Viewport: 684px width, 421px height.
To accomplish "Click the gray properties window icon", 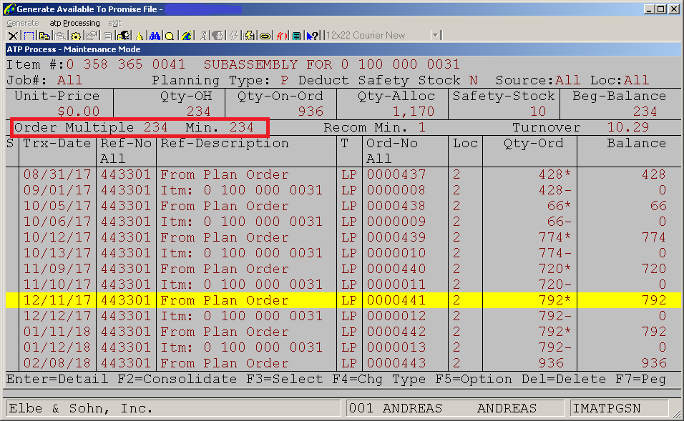I will [92, 36].
